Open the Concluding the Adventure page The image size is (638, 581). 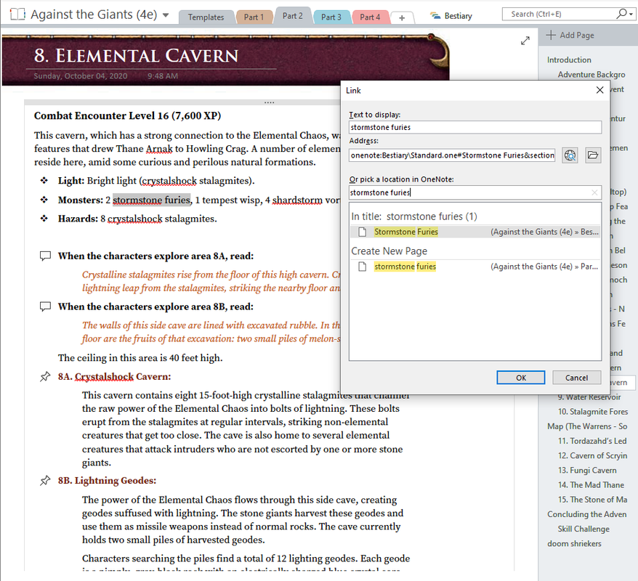[x=586, y=514]
